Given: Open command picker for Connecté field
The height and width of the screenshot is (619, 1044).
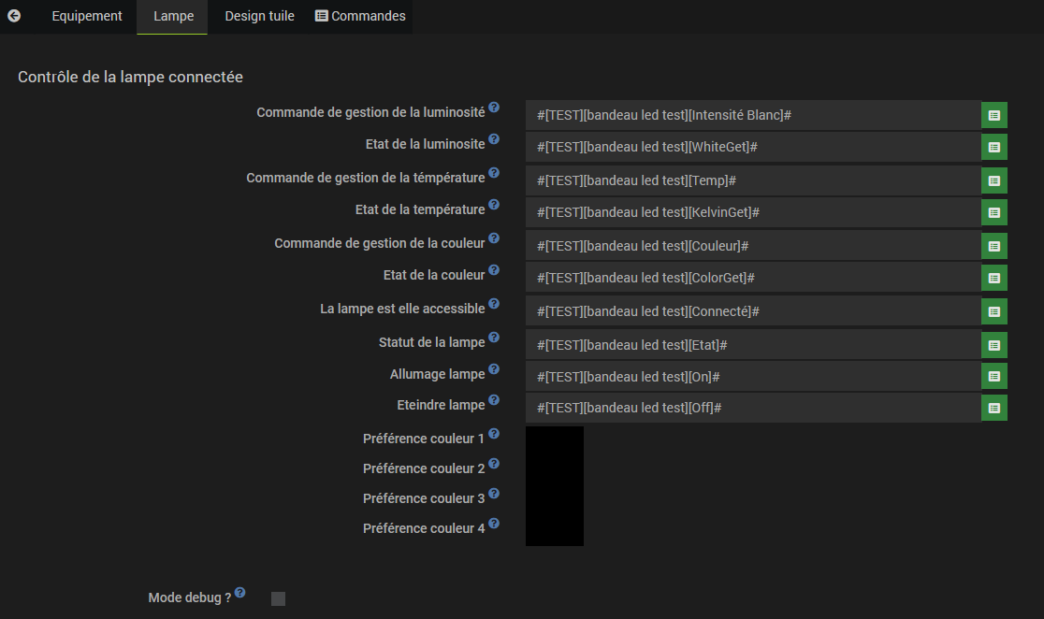Looking at the screenshot, I should point(994,311).
